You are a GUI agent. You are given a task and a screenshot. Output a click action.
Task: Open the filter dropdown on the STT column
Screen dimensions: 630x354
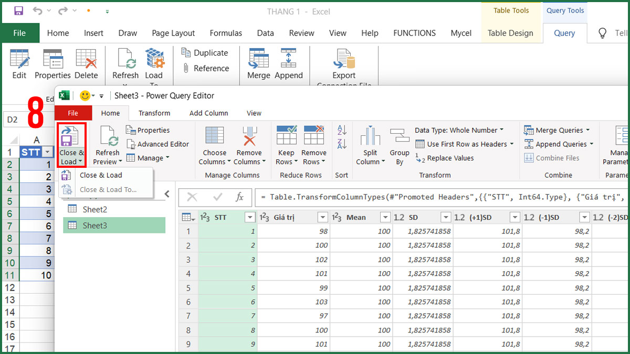coord(249,217)
